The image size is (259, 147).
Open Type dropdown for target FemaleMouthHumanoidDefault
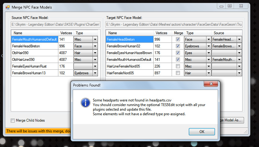click(x=209, y=59)
